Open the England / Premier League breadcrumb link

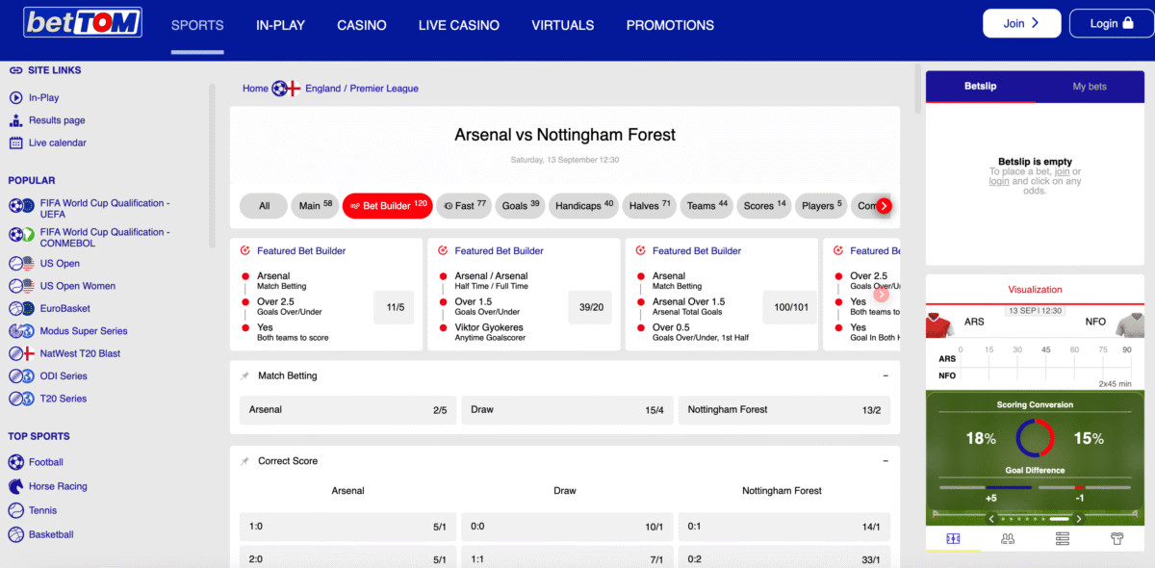click(x=362, y=89)
